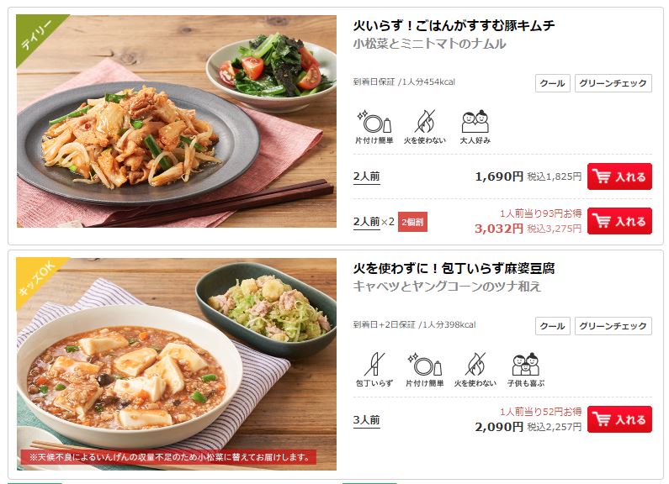Open 火いらず！ごはんがすすむ豚キムチ title link

pyautogui.click(x=454, y=25)
